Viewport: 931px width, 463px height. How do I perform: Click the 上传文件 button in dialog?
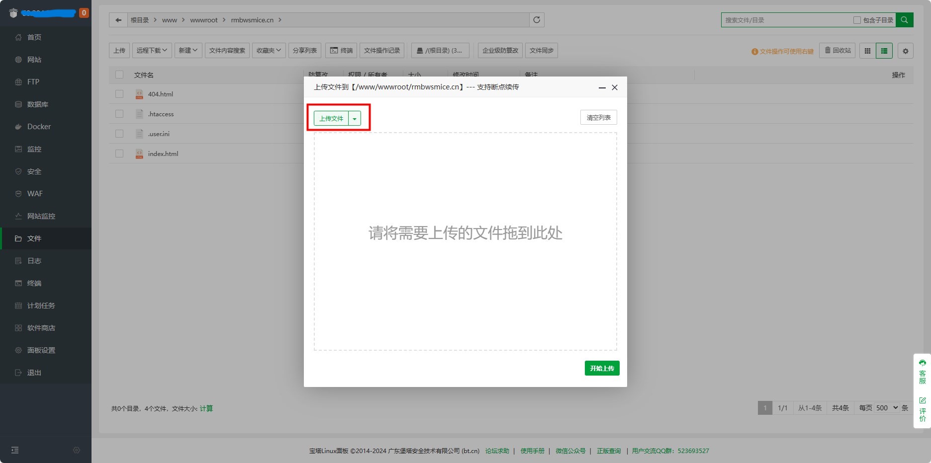331,119
